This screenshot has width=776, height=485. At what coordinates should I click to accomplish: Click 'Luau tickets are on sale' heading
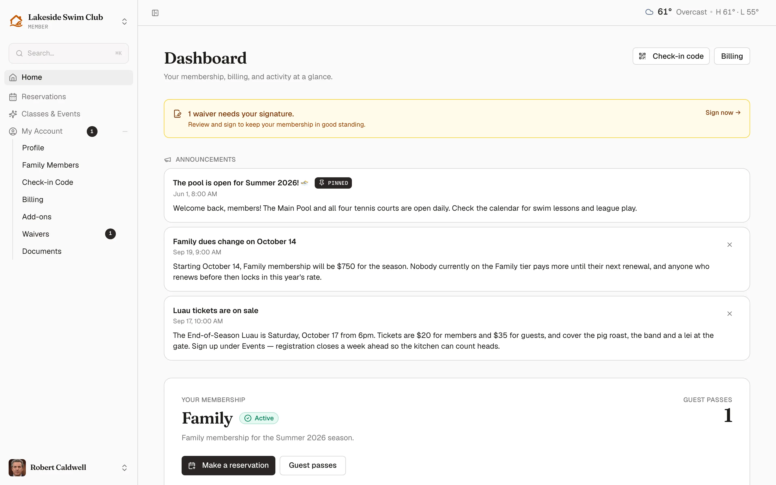click(216, 310)
